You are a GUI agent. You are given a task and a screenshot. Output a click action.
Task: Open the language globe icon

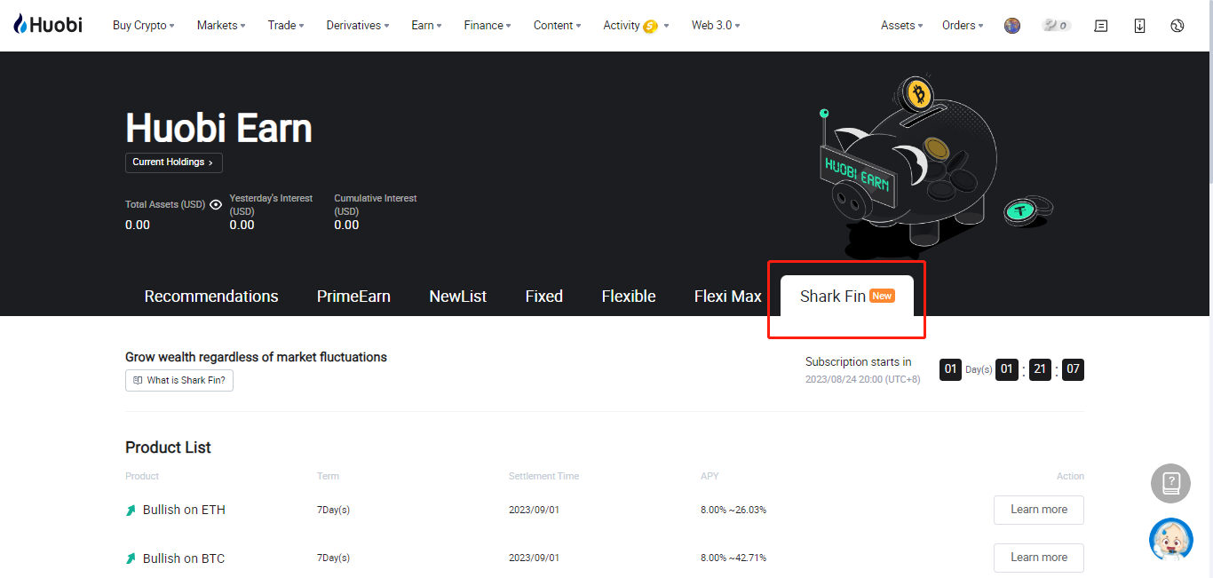coord(1177,26)
